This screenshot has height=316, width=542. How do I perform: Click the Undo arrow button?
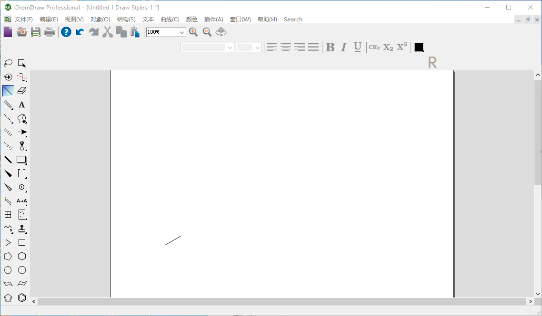click(80, 32)
